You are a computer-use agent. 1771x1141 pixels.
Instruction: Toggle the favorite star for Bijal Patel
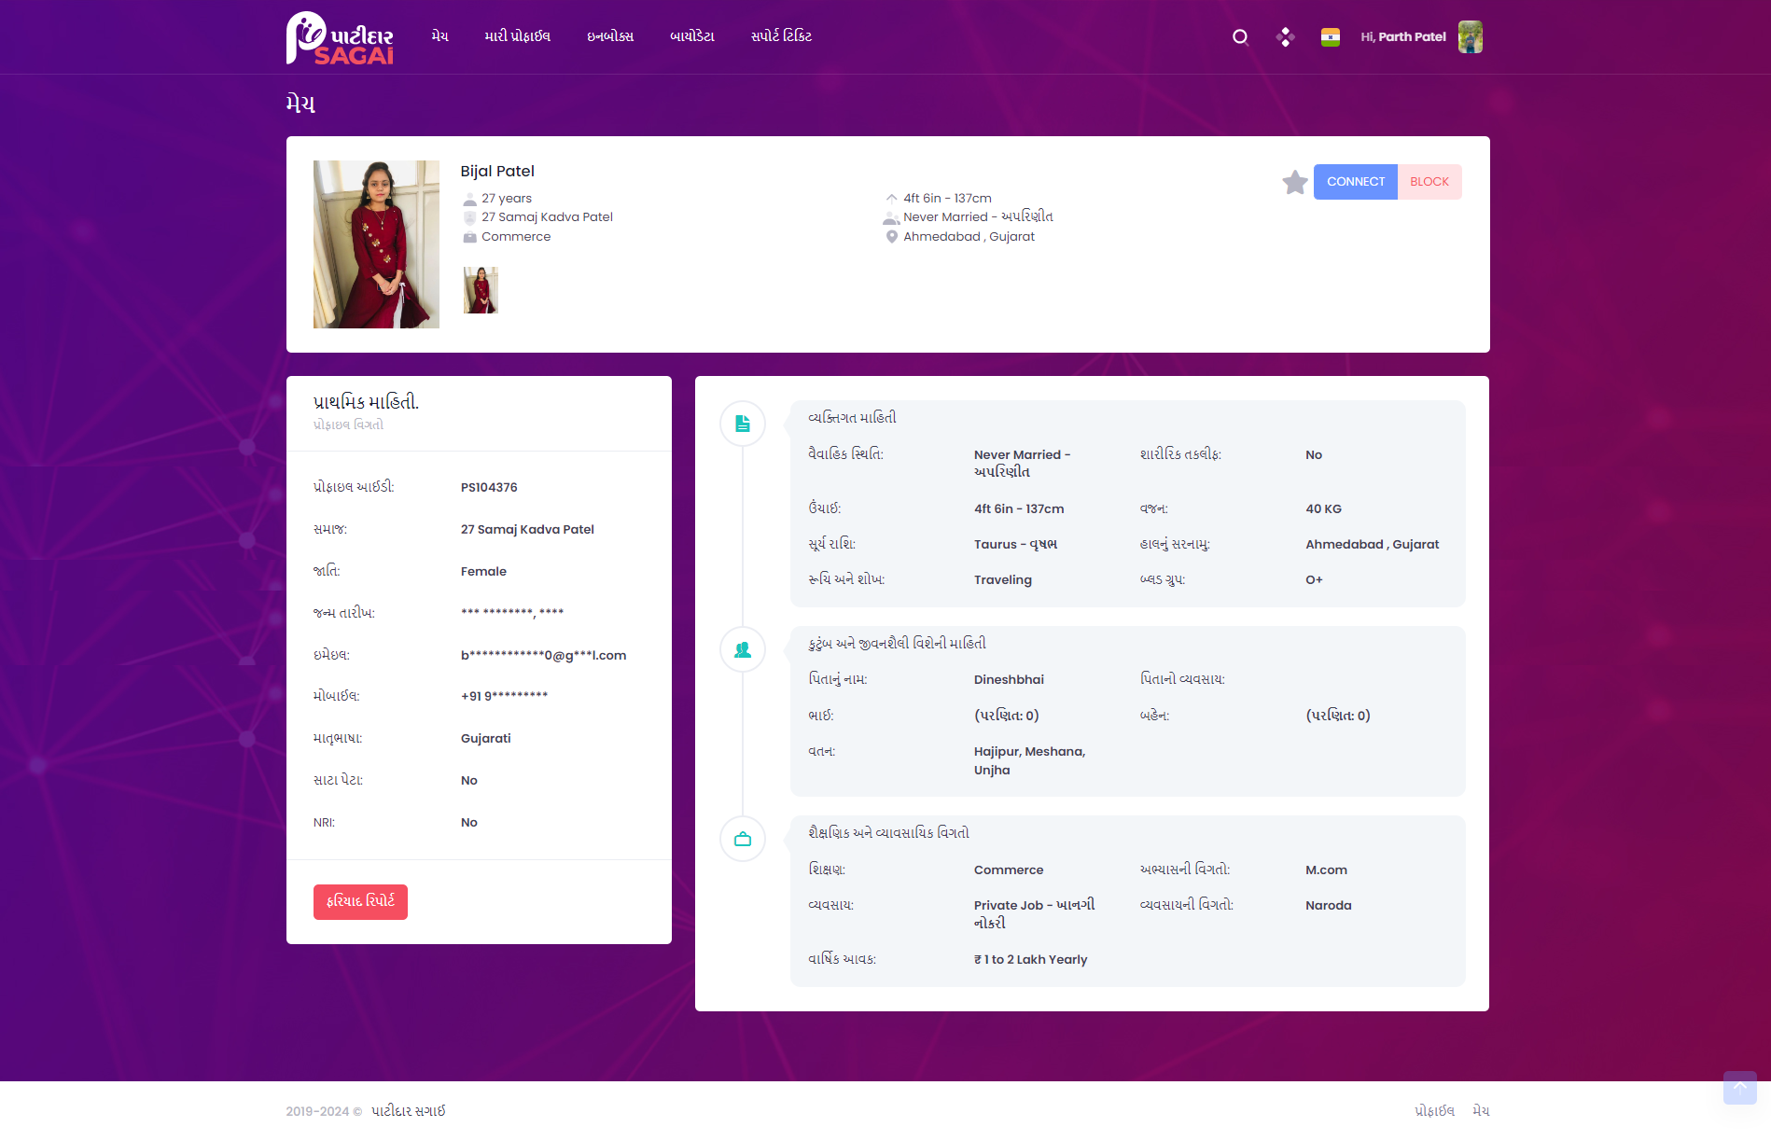[1295, 182]
